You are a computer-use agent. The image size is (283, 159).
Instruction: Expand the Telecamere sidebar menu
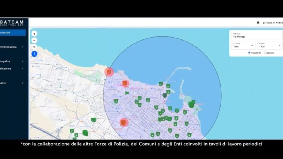(x=12, y=68)
